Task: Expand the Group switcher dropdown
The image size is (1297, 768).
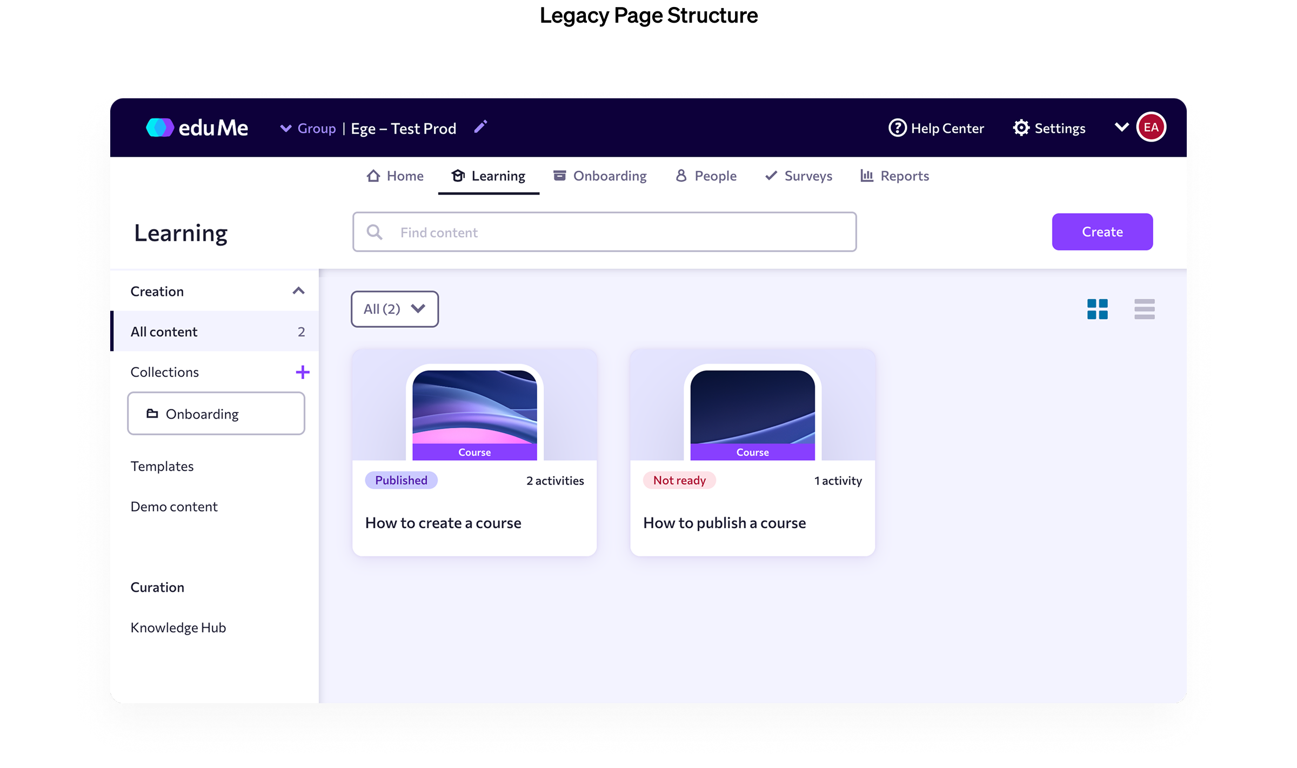Action: coord(286,129)
